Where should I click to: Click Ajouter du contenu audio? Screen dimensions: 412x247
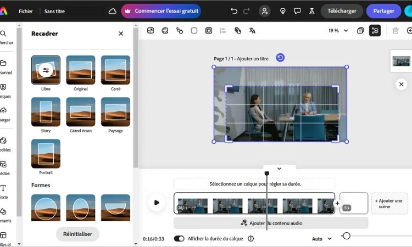point(271,223)
